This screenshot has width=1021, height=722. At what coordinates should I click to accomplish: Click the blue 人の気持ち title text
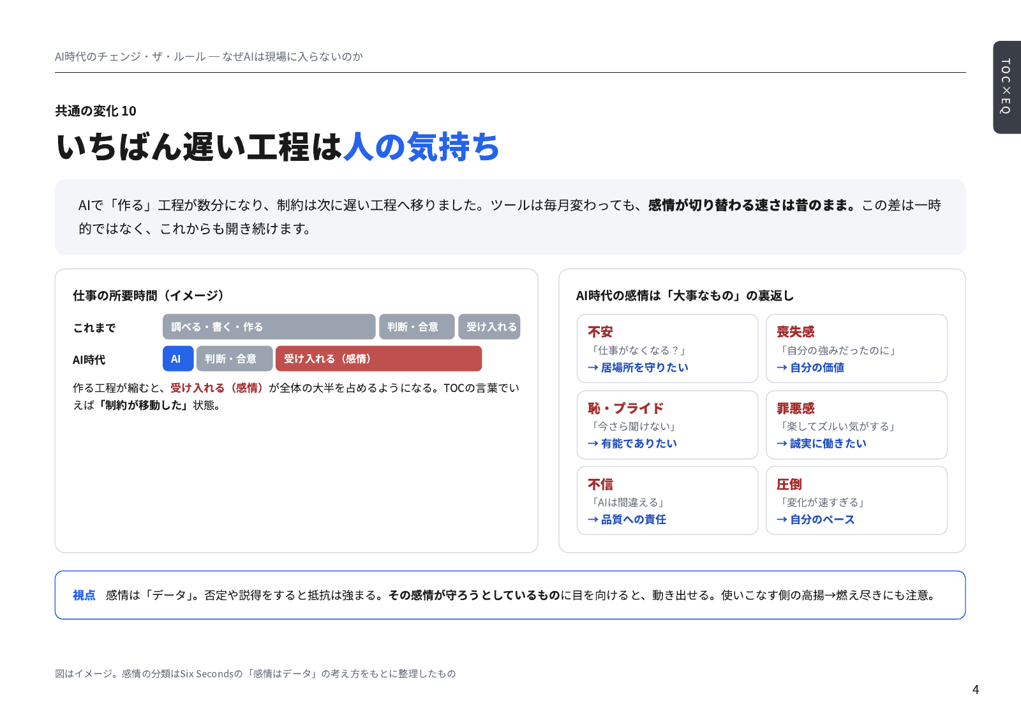pos(422,147)
